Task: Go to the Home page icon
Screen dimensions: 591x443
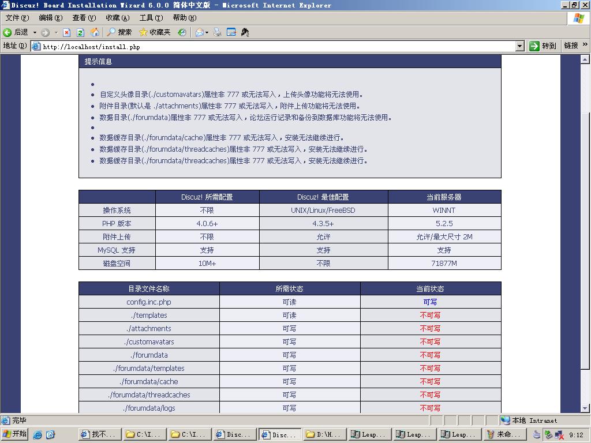Action: click(95, 32)
